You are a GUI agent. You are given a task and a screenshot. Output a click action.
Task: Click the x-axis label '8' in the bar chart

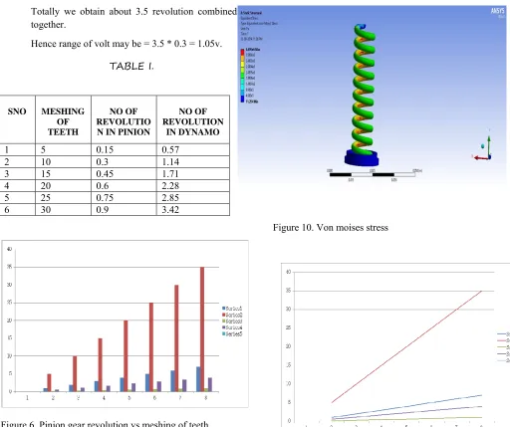205,397
